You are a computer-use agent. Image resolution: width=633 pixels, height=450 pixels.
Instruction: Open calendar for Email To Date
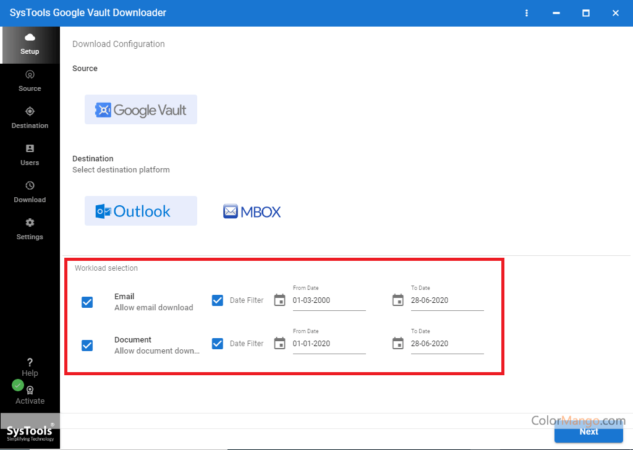(398, 300)
